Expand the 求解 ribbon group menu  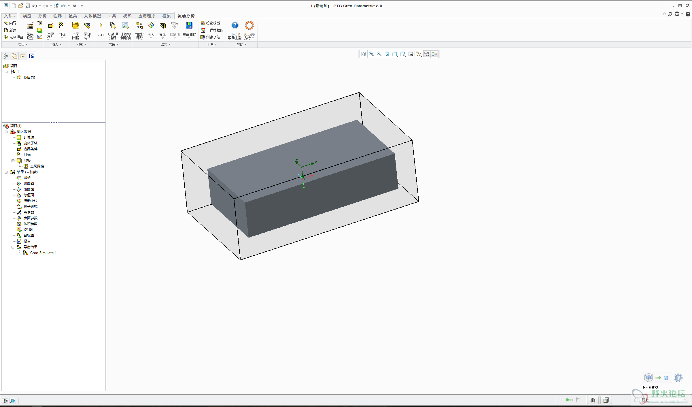tap(114, 44)
